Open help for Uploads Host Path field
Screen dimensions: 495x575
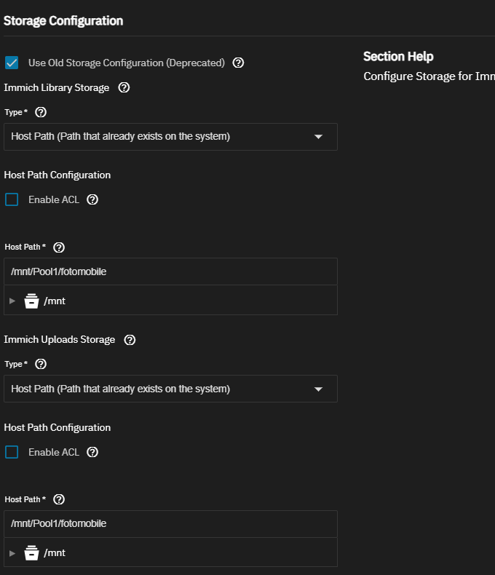60,499
